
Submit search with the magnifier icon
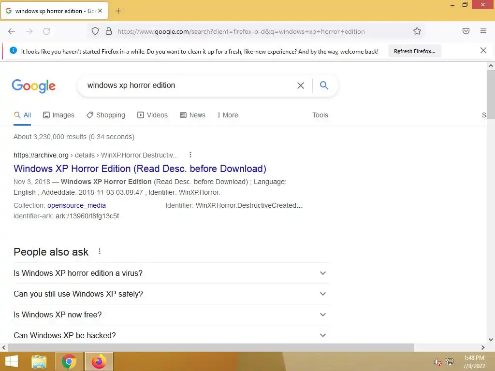click(x=324, y=85)
